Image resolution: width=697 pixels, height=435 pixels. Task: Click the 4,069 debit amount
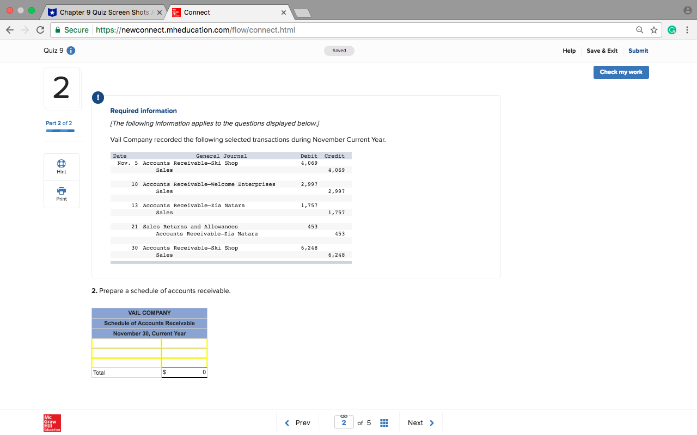click(309, 163)
